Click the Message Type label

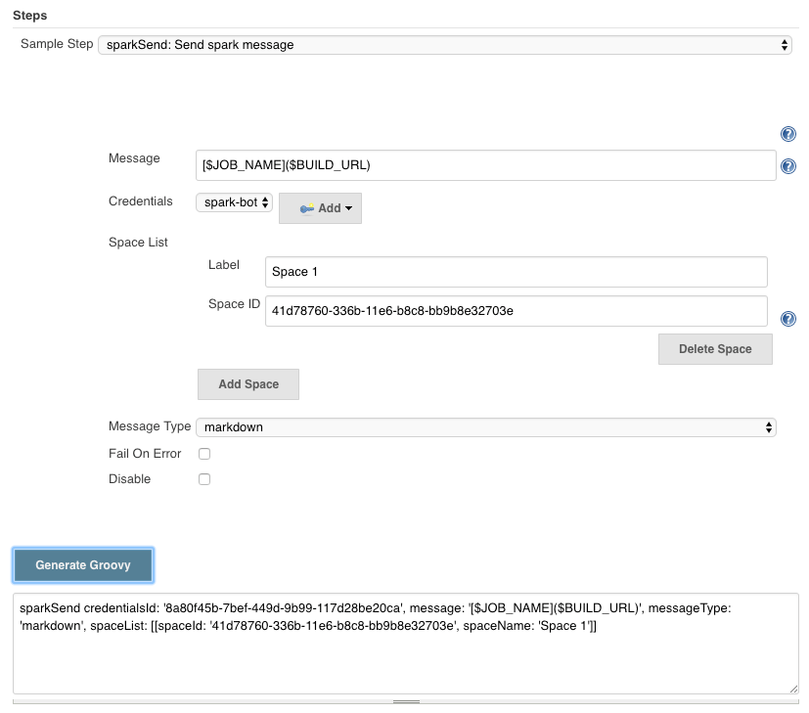[x=150, y=426]
